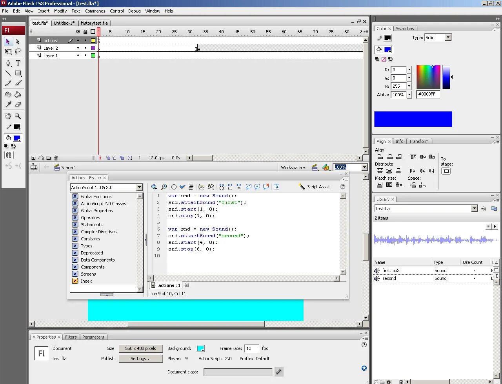
Task: Toggle visibility dot for Layer 2
Action: click(78, 48)
